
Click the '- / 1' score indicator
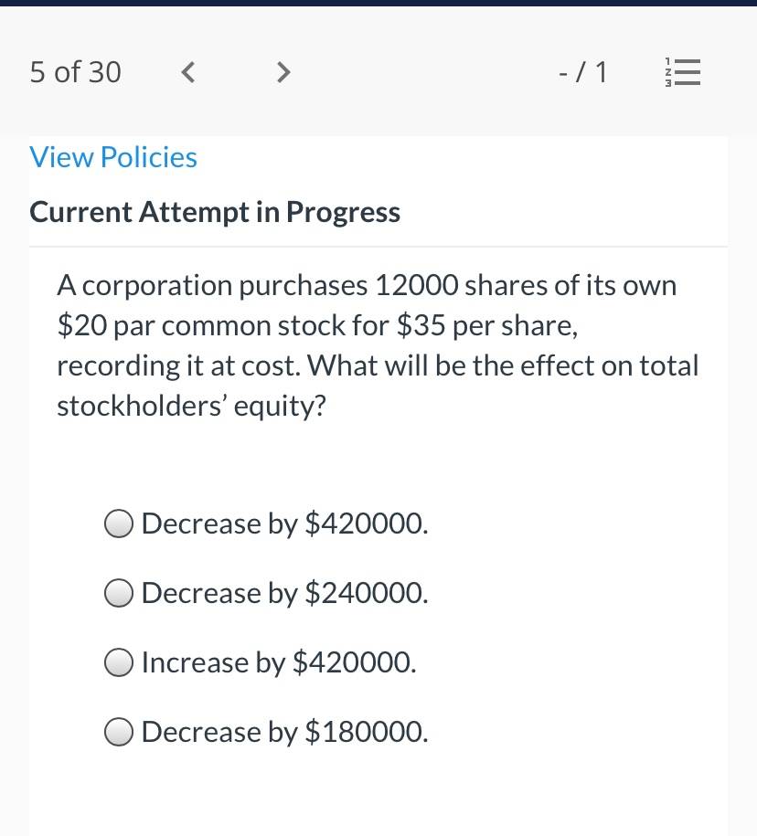582,72
